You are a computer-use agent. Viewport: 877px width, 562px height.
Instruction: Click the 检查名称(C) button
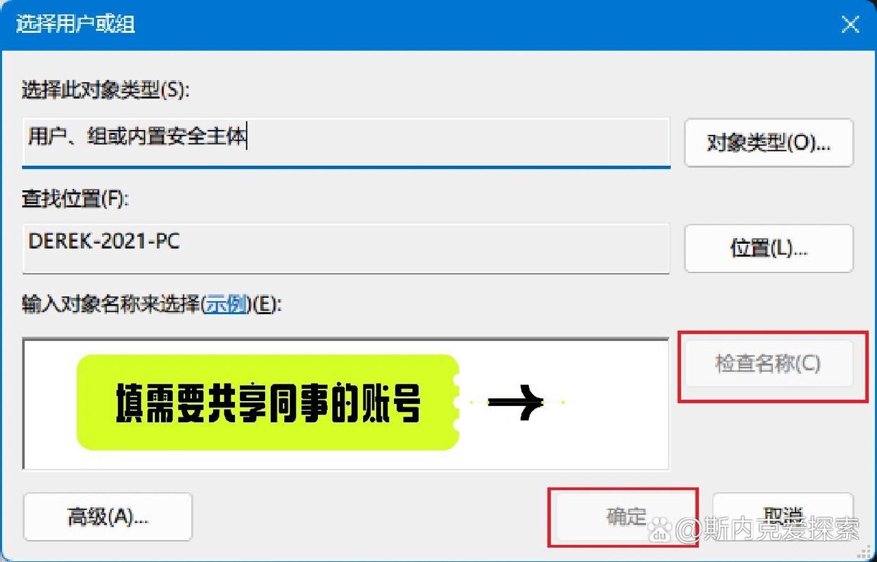[767, 363]
